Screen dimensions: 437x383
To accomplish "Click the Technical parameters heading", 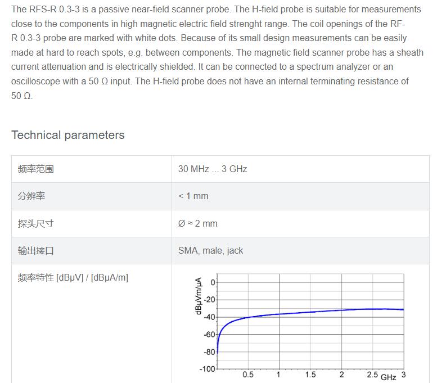I will [x=67, y=135].
